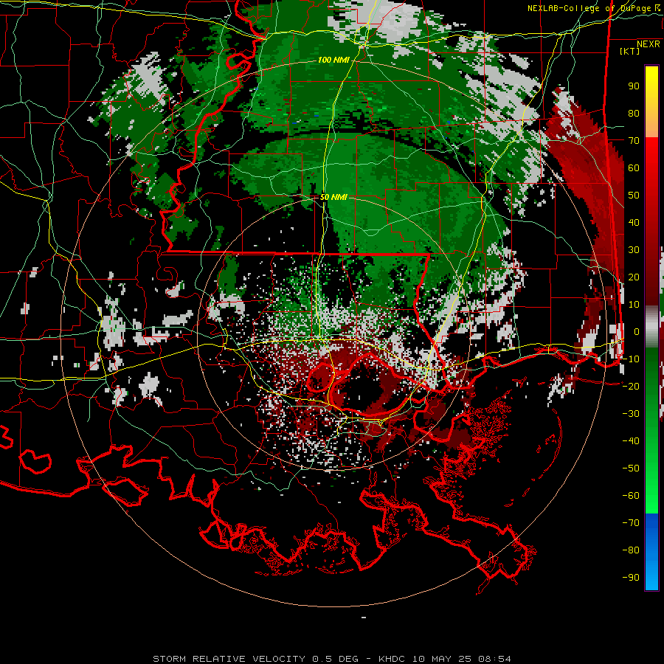Screen dimensions: 664x664
Task: Click the "[KT]" units label above the scale
Action: click(629, 51)
